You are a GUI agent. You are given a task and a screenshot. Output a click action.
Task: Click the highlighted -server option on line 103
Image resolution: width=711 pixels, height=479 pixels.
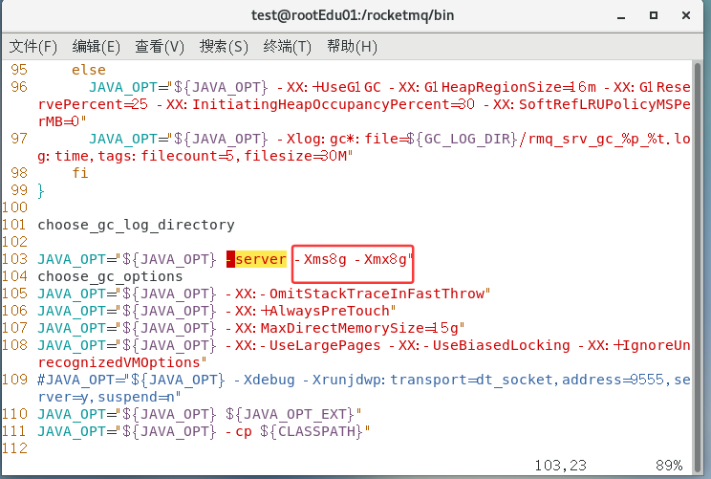[256, 259]
